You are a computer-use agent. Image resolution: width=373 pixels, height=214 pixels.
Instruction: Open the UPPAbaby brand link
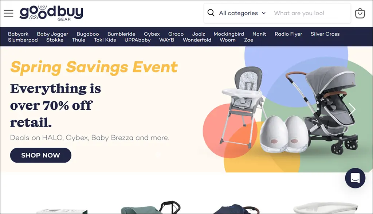coord(137,40)
